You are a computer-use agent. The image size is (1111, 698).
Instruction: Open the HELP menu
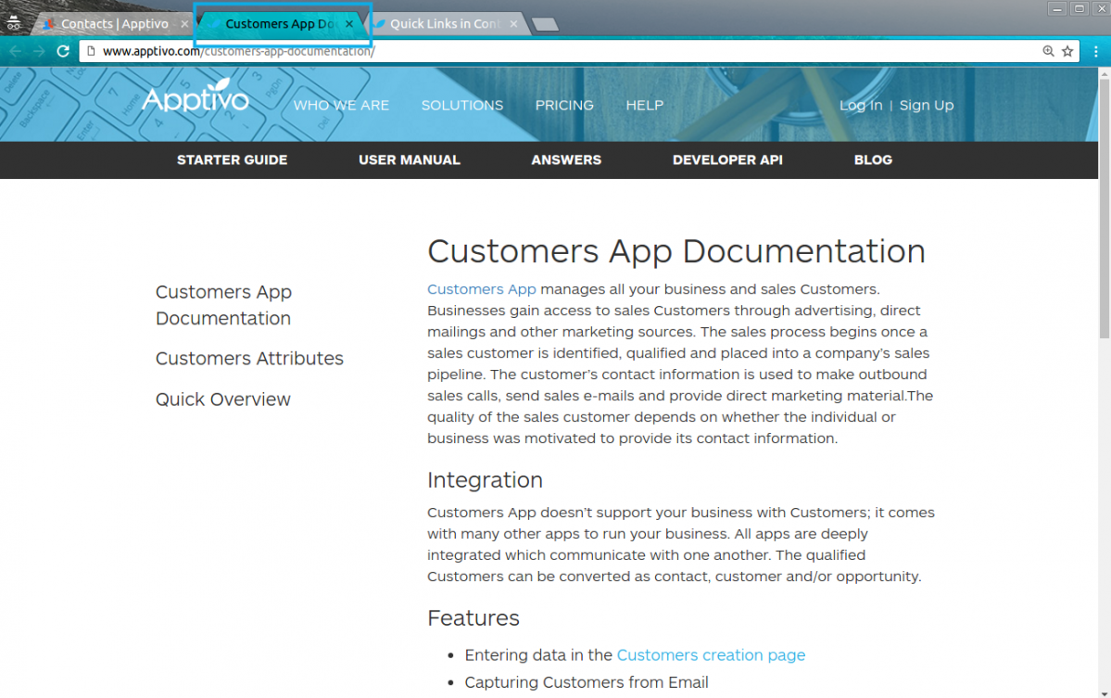point(644,105)
